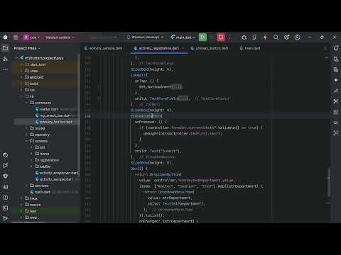The width and height of the screenshot is (341, 255).
Task: Click the editor vertical scrollbar thumb
Action: pos(328,183)
